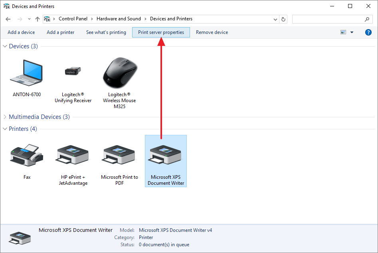Click 'Microsoft XPS Document Writer' details pane name
This screenshot has height=253, width=378.
[75, 230]
